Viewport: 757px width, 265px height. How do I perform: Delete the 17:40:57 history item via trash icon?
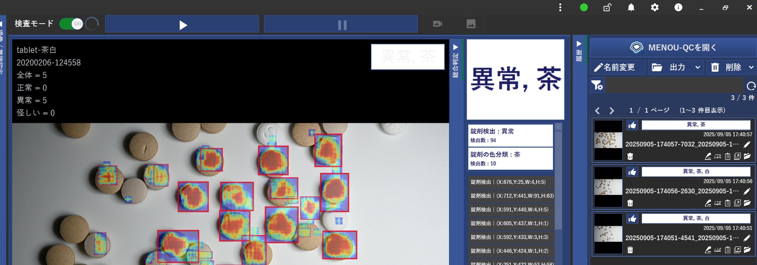[630, 157]
